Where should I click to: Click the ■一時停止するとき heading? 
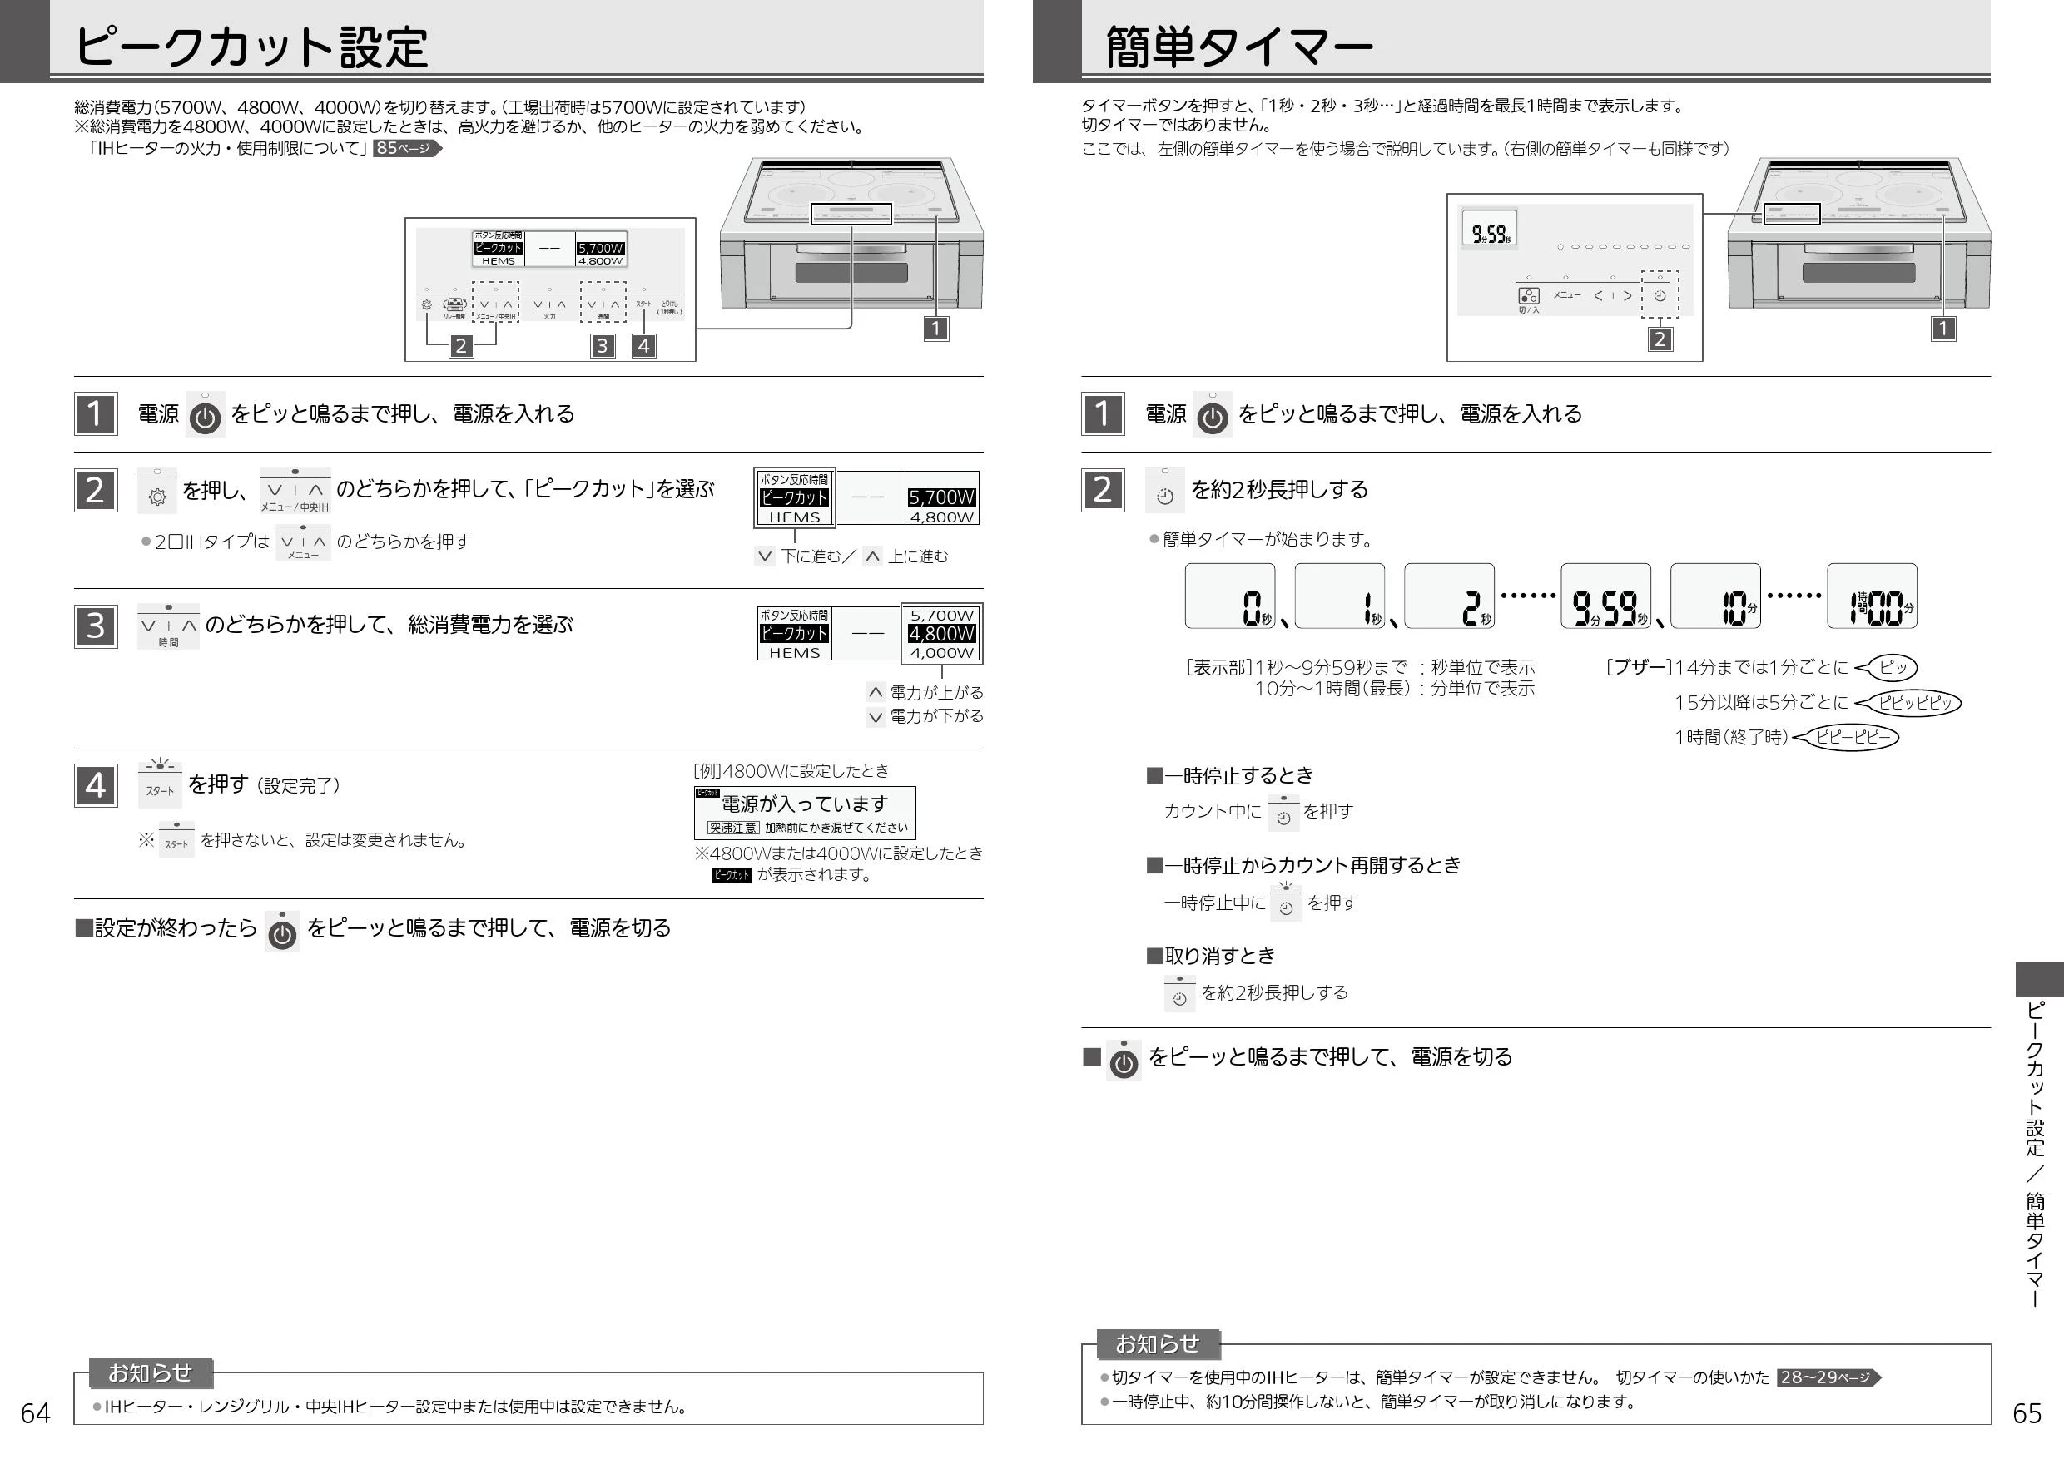click(x=1230, y=775)
